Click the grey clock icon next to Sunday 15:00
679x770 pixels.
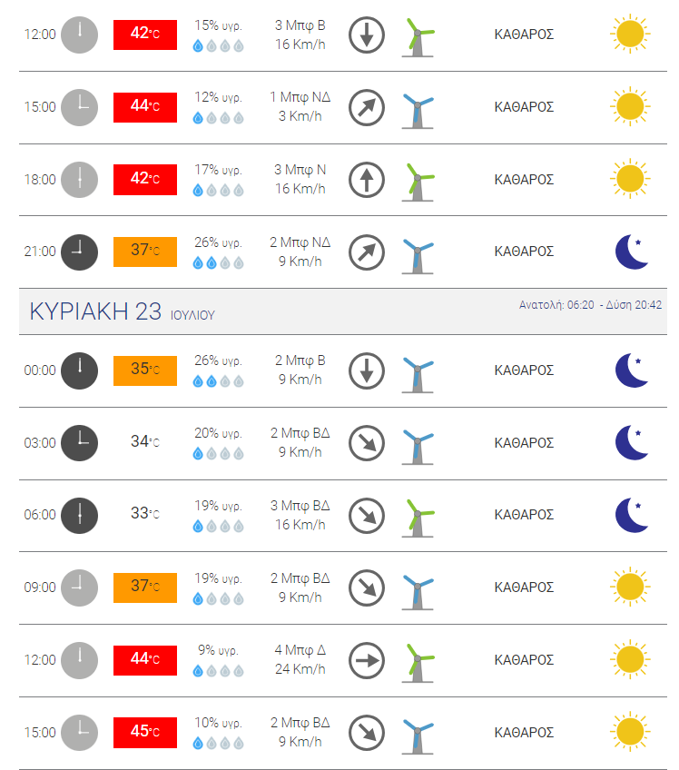[x=79, y=733]
